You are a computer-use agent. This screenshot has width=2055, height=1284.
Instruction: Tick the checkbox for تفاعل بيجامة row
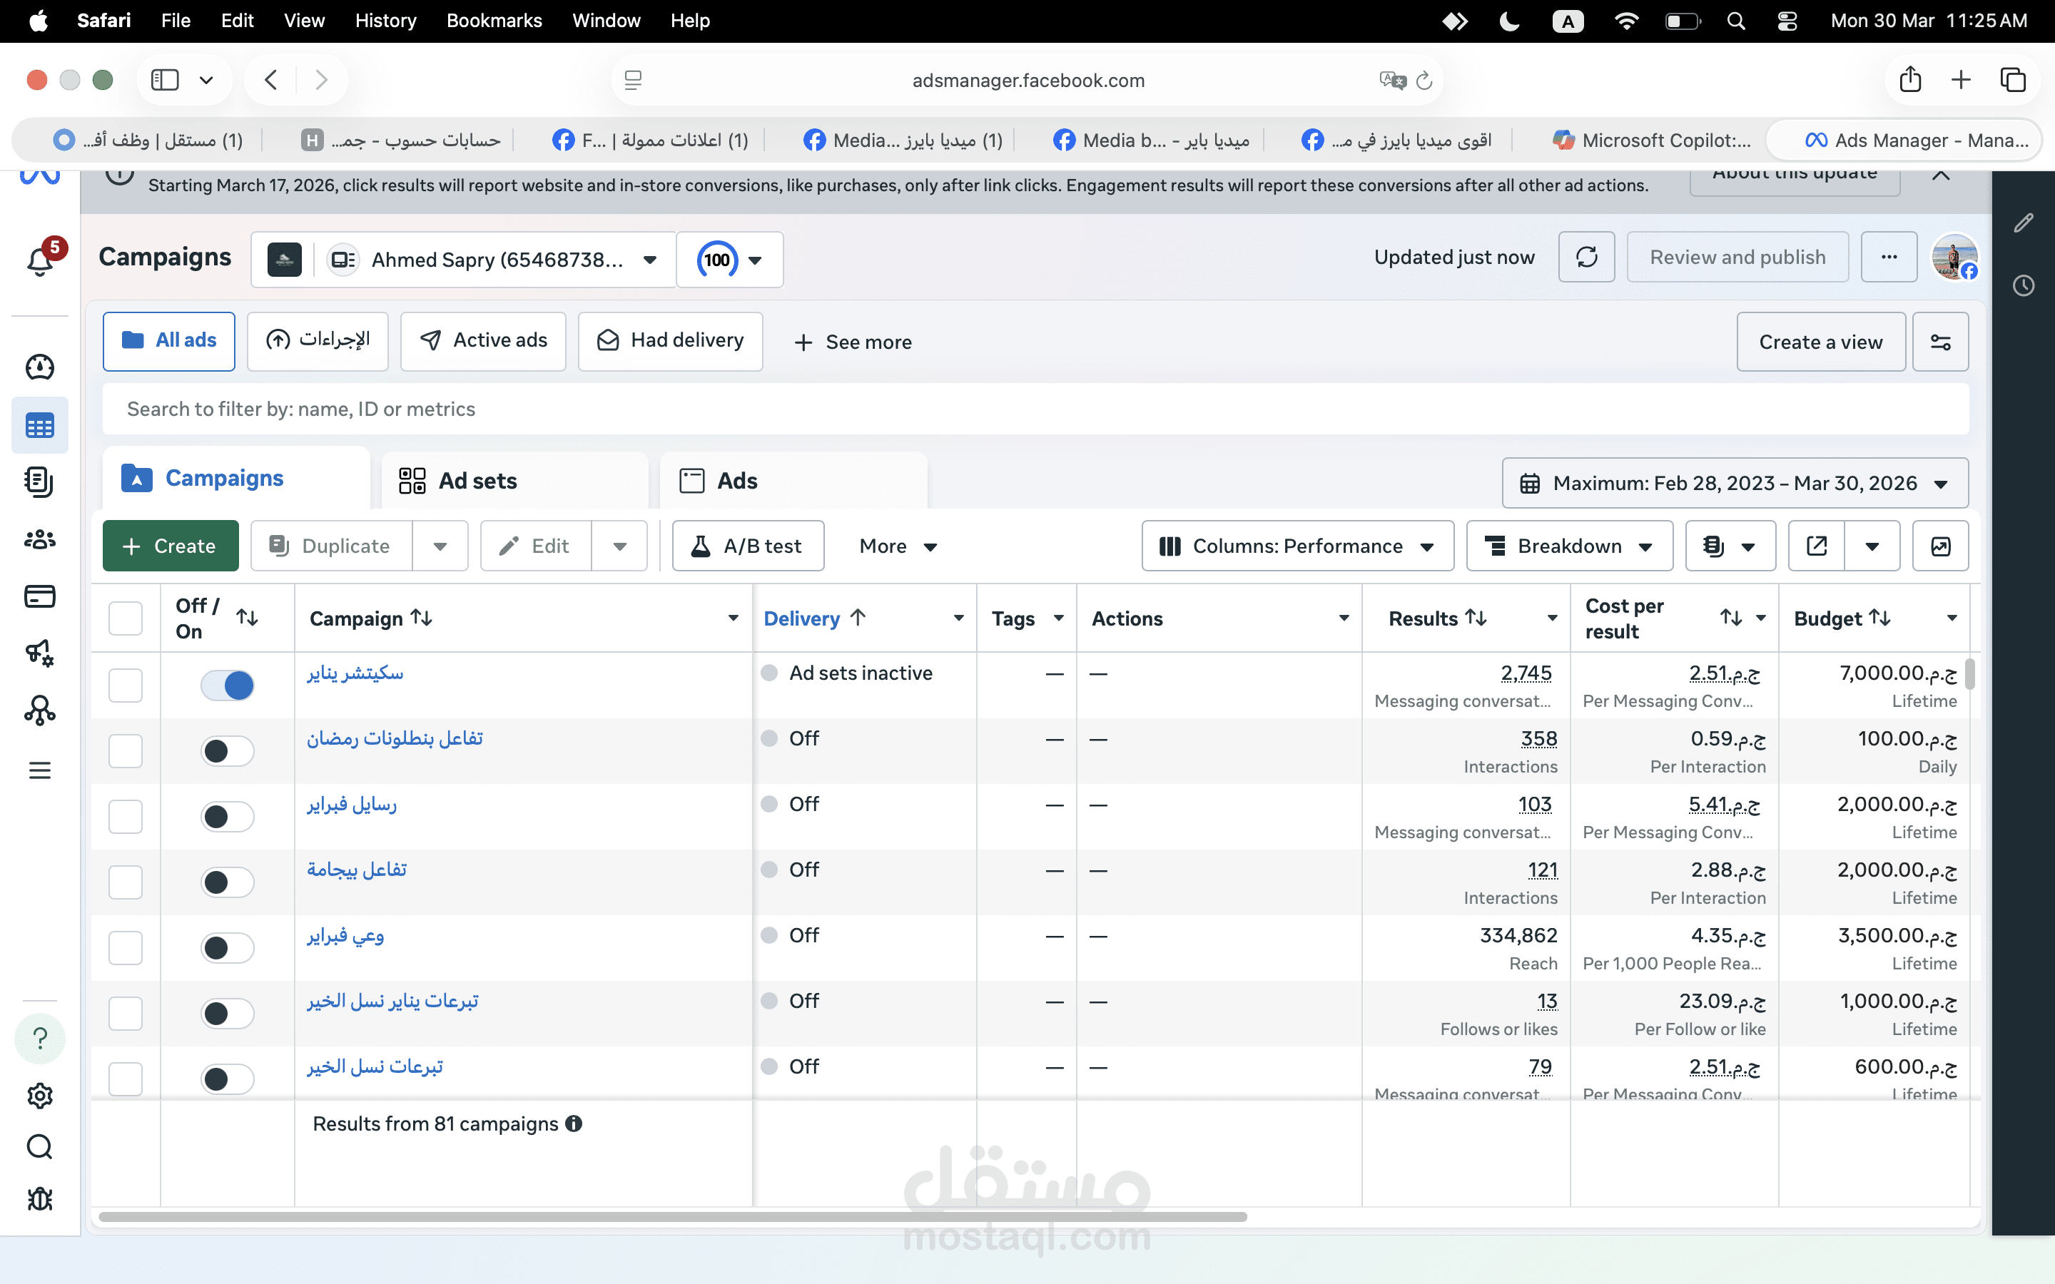[126, 882]
